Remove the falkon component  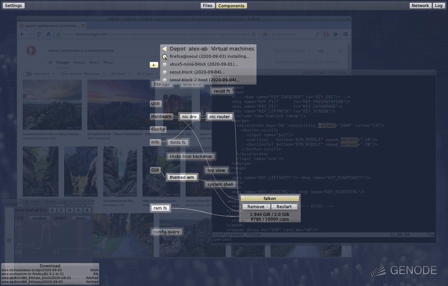pyautogui.click(x=256, y=207)
